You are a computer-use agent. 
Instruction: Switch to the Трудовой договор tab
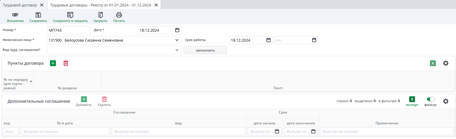pos(20,5)
